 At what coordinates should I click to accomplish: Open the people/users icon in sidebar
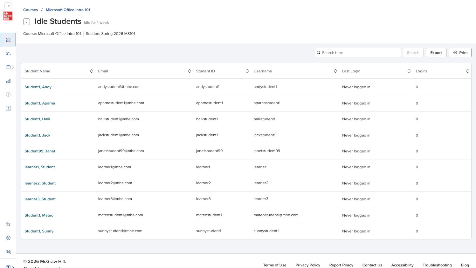pyautogui.click(x=8, y=53)
